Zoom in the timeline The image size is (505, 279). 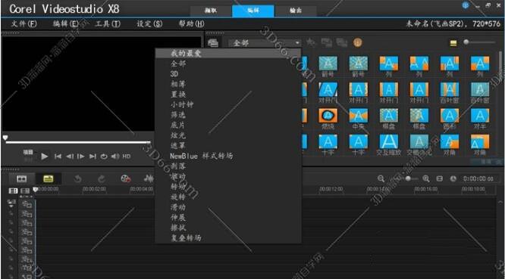(426, 179)
